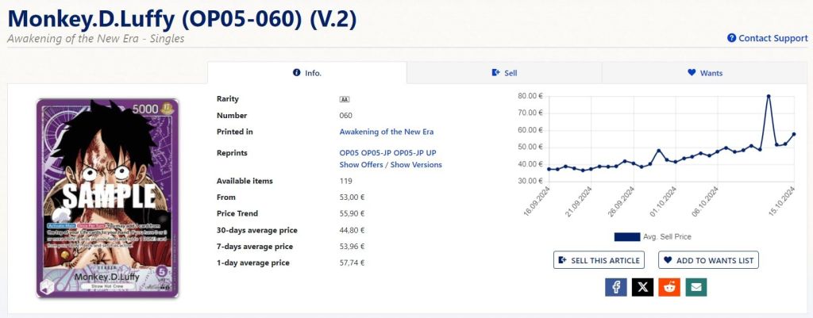Open the Wants tab
813x318 pixels.
[x=704, y=73]
